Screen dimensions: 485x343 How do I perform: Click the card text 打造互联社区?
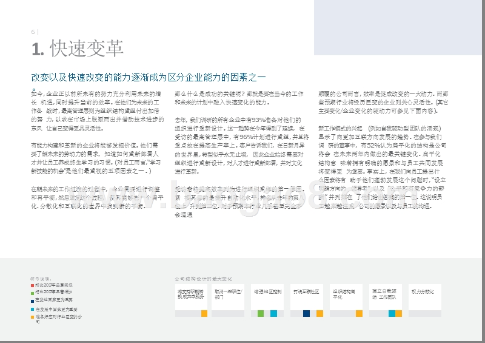point(306,291)
